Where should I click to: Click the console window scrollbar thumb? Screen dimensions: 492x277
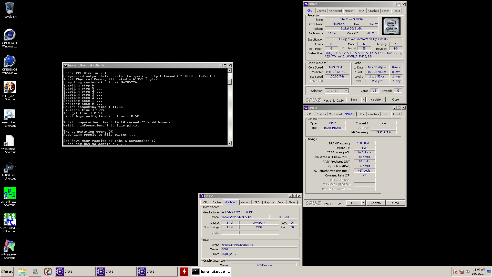click(230, 82)
